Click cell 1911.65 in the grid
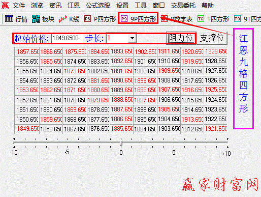The image size is (261, 197). [x=169, y=51]
